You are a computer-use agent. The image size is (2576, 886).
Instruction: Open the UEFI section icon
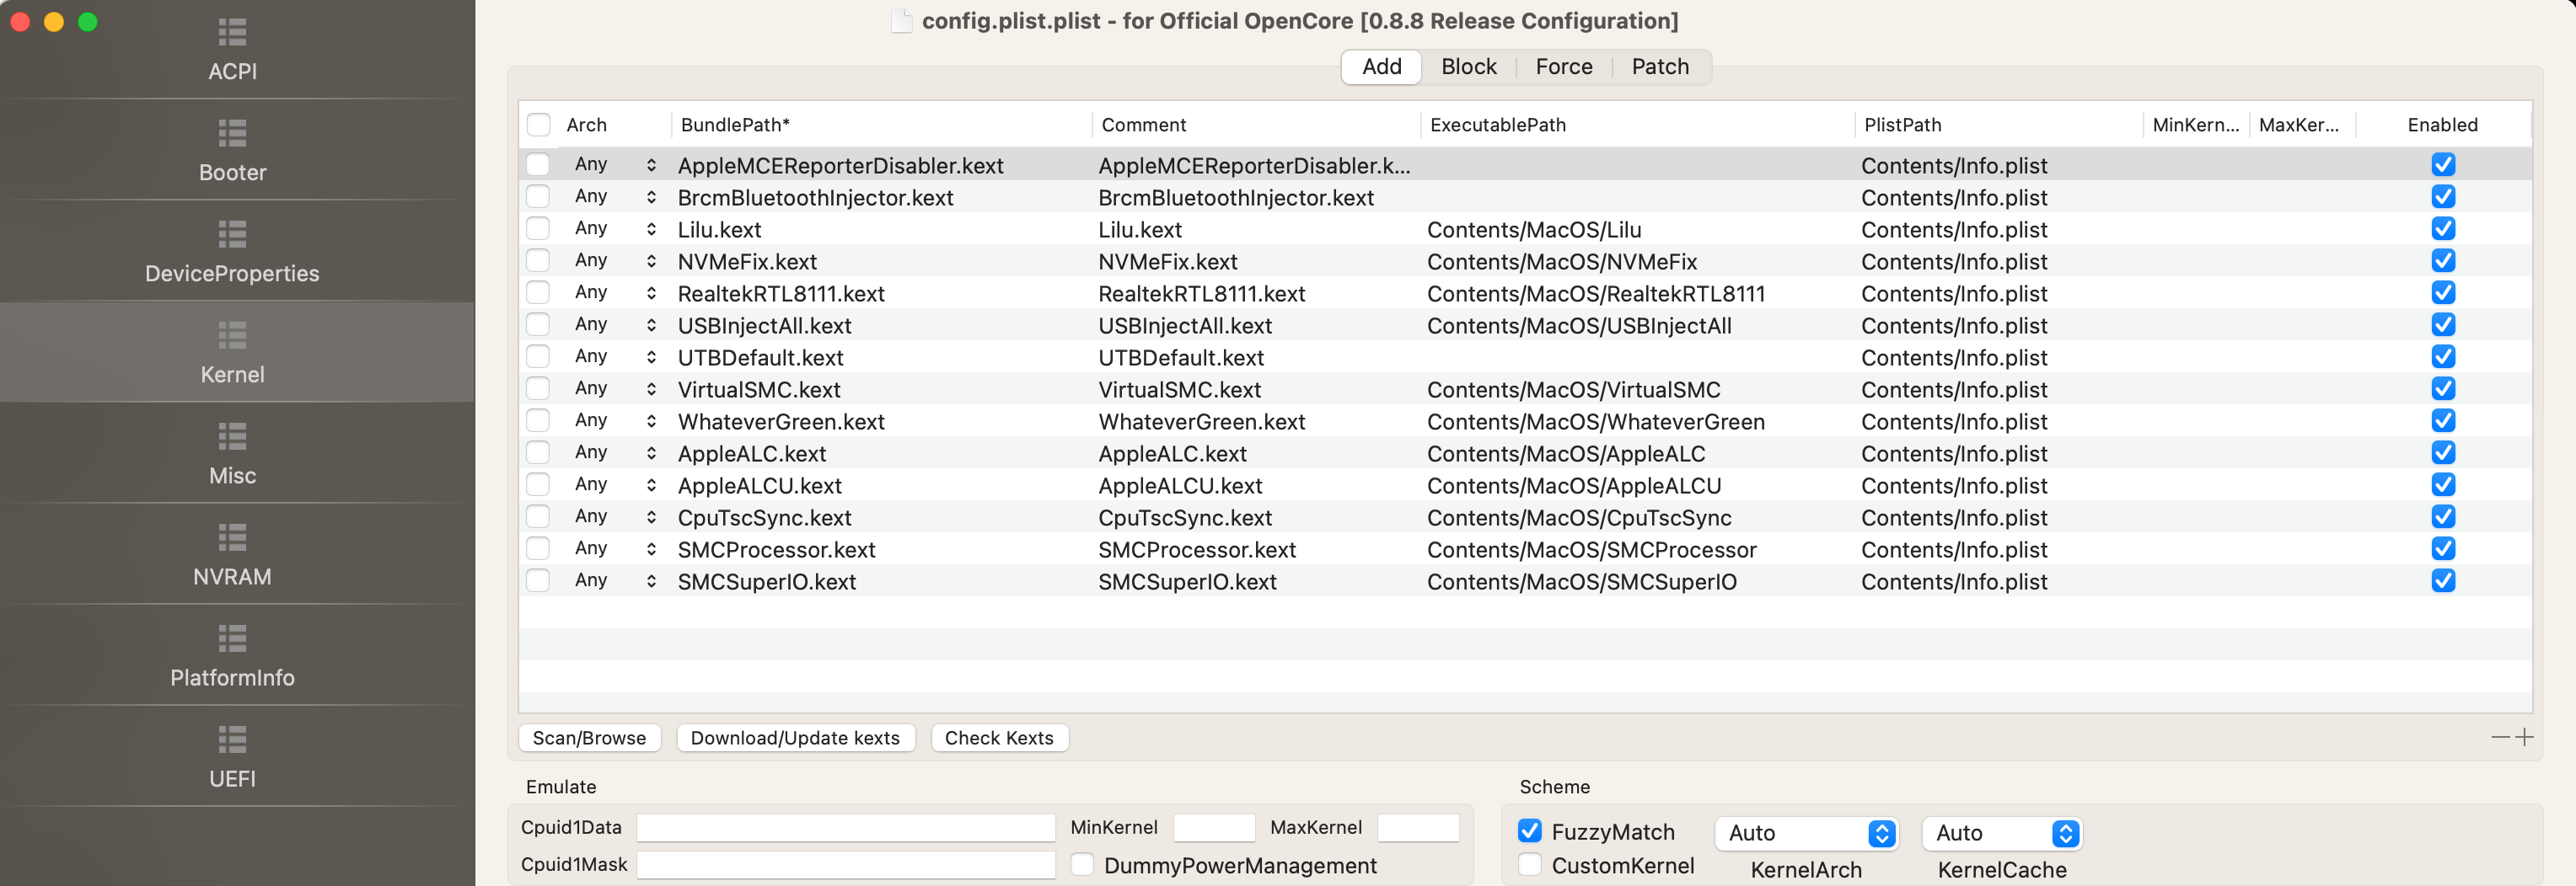point(232,739)
